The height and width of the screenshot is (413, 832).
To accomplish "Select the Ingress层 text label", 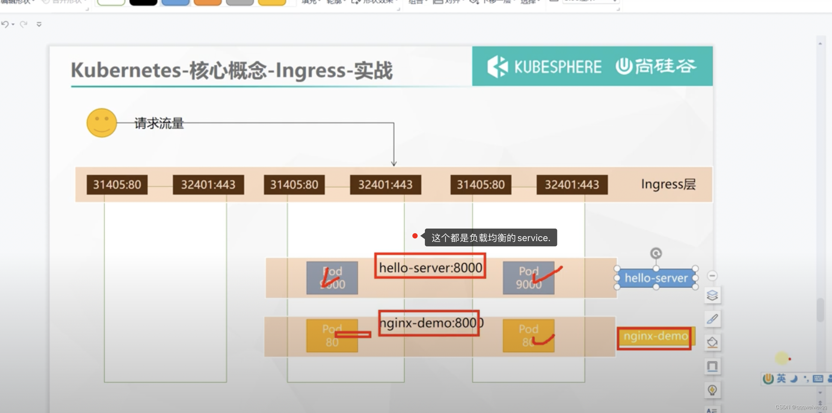I will coord(668,184).
